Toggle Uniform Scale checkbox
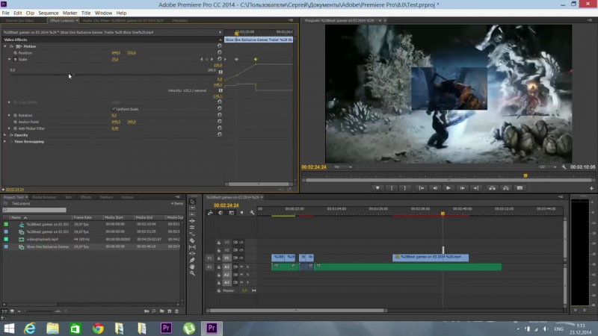 pos(114,109)
